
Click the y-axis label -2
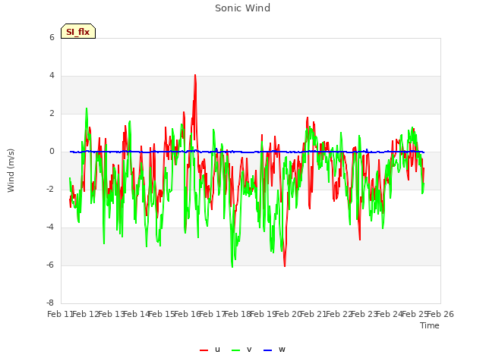point(51,189)
